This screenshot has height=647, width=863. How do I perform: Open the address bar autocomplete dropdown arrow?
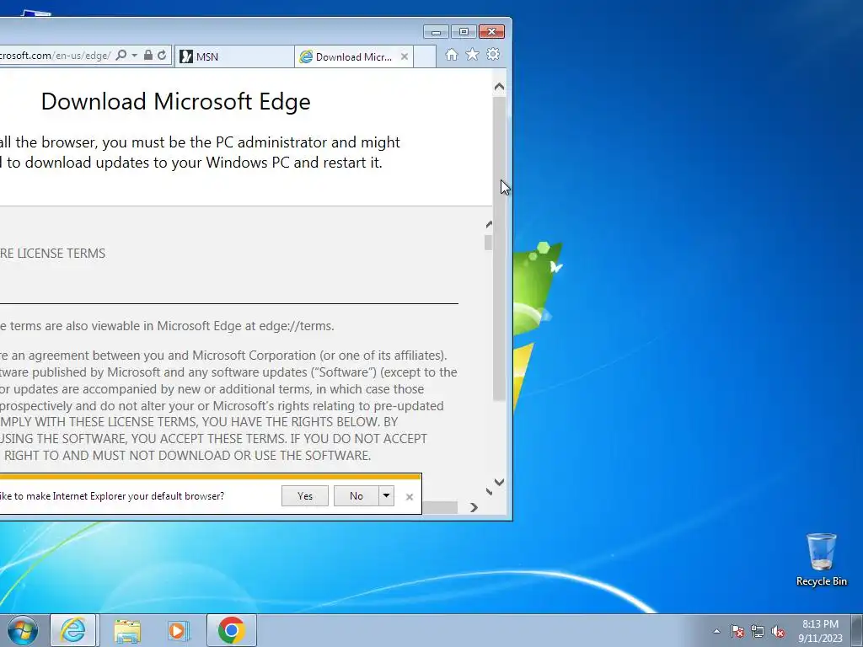(x=134, y=55)
